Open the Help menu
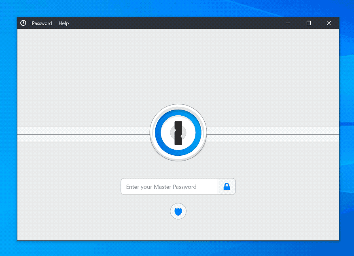 (64, 23)
